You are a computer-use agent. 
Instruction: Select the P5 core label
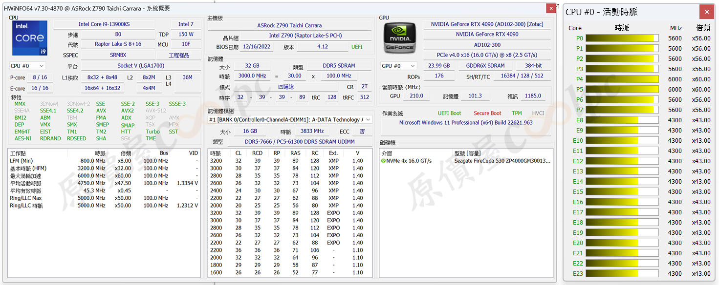pos(579,89)
